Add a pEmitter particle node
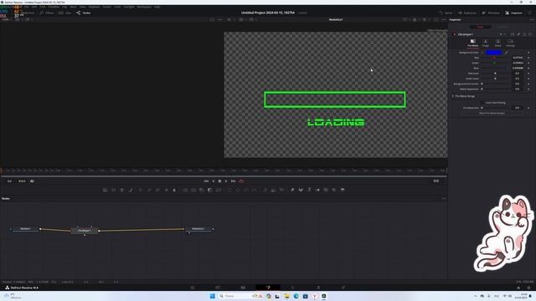 coord(265,190)
